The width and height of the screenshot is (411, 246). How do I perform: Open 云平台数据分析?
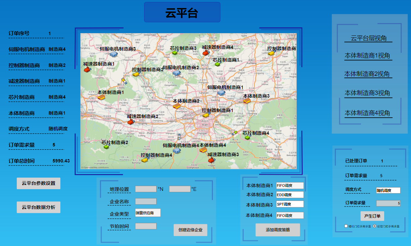click(x=39, y=207)
